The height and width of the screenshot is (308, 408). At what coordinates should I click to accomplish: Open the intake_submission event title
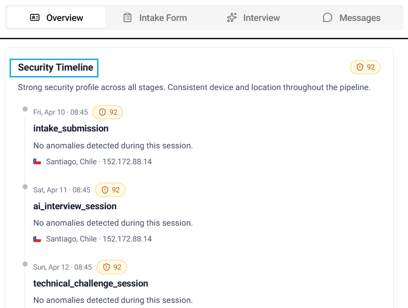[71, 128]
